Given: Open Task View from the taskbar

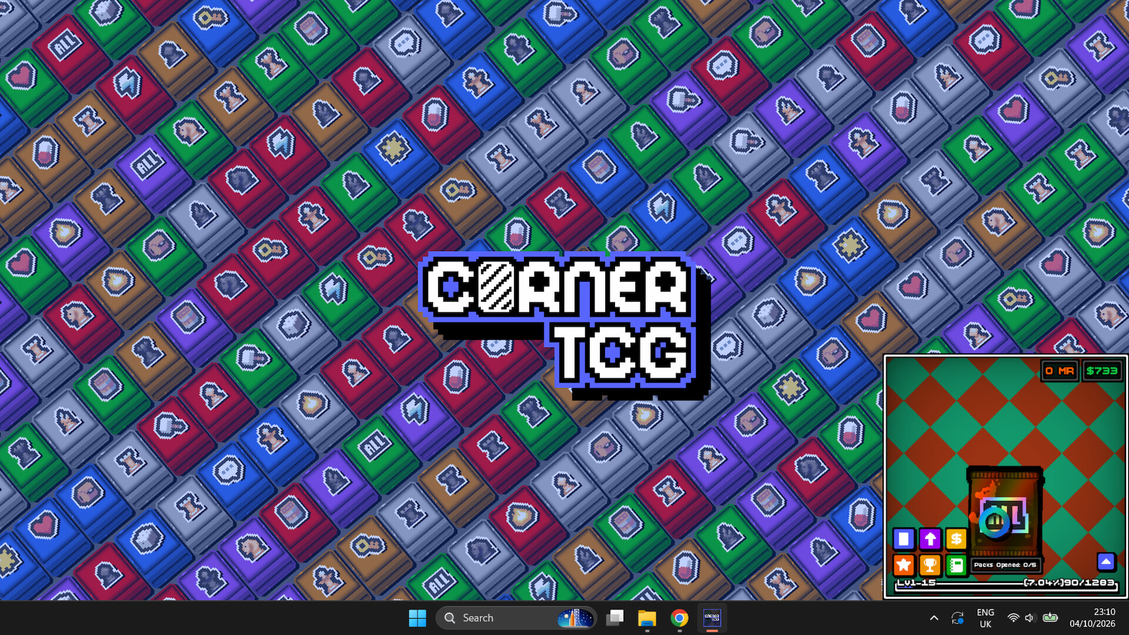Looking at the screenshot, I should click(x=615, y=618).
